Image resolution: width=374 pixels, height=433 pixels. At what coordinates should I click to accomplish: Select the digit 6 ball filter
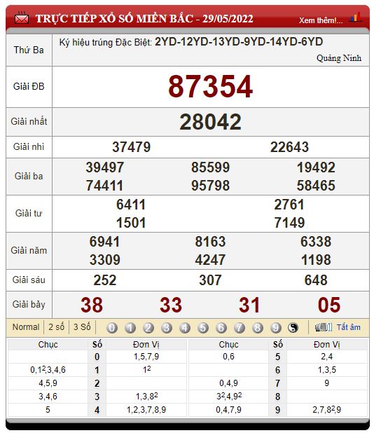[x=221, y=328]
